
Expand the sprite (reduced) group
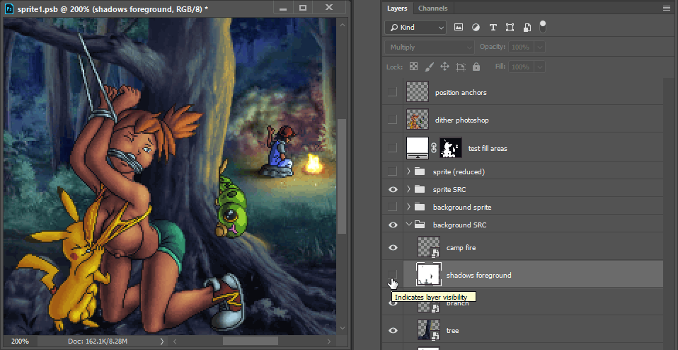coord(408,171)
